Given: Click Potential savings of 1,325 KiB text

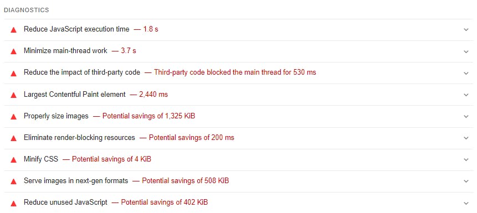Looking at the screenshot, I should 149,116.
